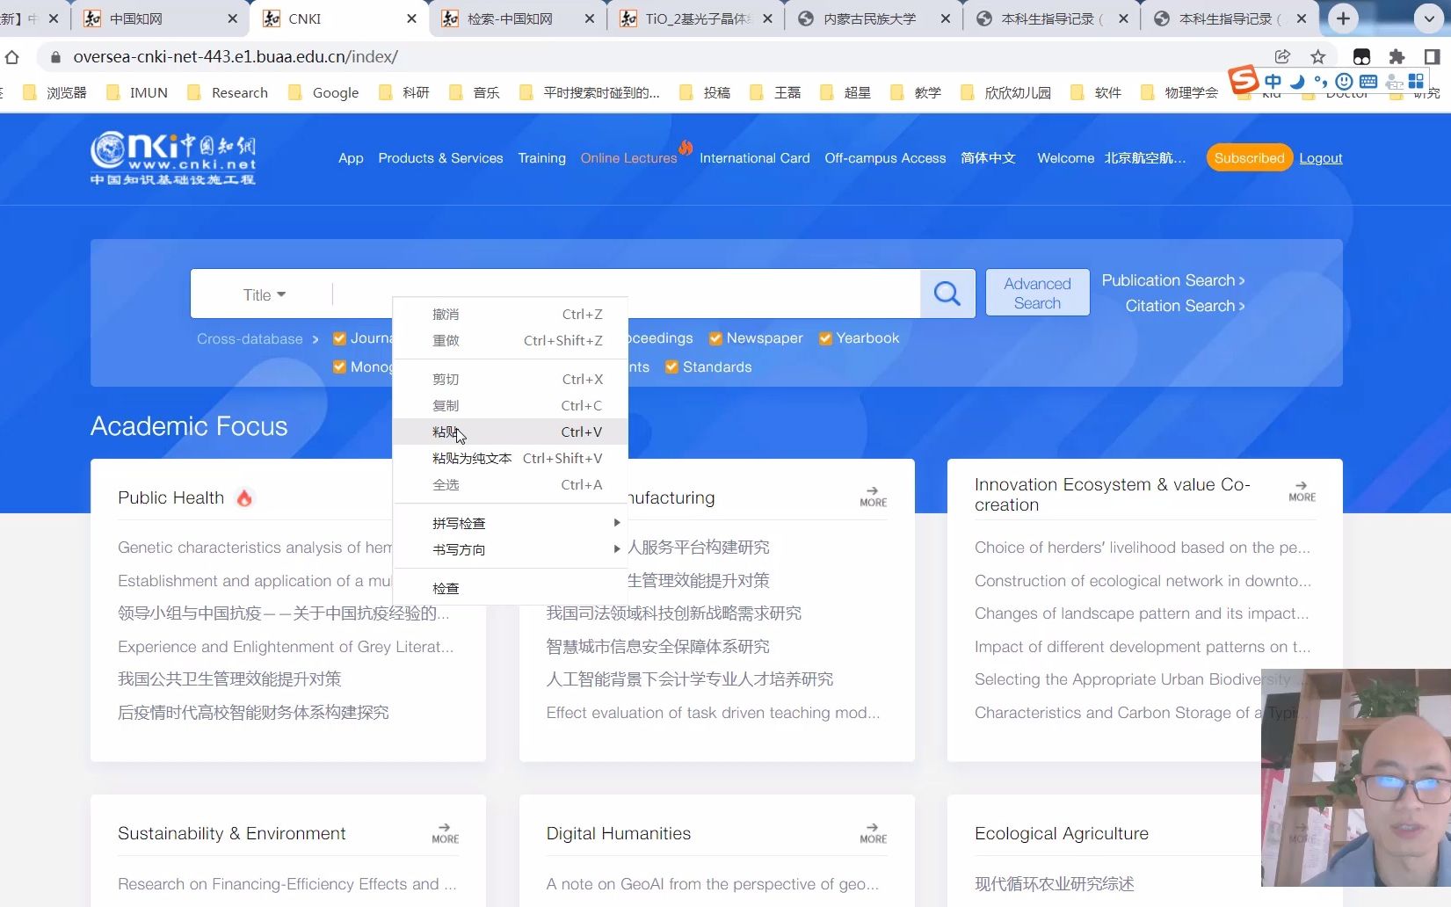Open article 现代循环农业研究综述

point(1054,884)
